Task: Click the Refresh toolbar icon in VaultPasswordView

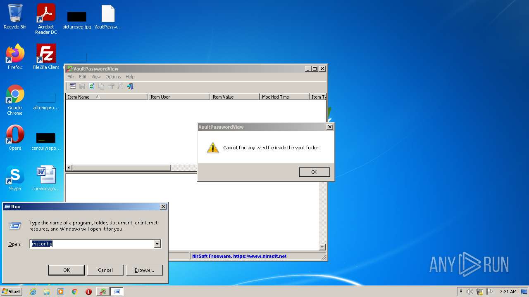Action: tap(92, 86)
